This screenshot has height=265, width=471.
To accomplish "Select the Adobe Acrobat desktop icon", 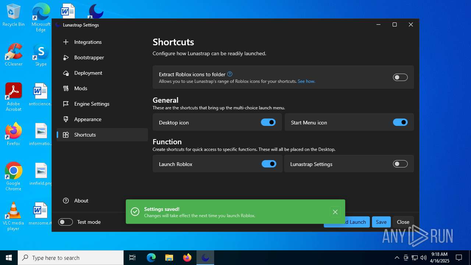I will (x=14, y=97).
